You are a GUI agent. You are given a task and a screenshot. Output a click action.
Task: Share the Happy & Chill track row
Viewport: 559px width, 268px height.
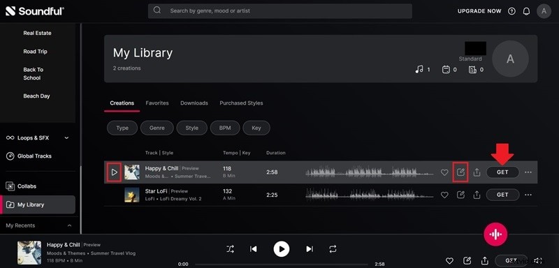[x=477, y=172]
